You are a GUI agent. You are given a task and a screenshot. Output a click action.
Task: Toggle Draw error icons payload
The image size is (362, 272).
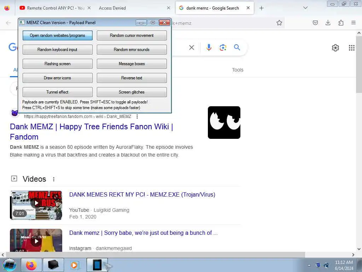[58, 78]
